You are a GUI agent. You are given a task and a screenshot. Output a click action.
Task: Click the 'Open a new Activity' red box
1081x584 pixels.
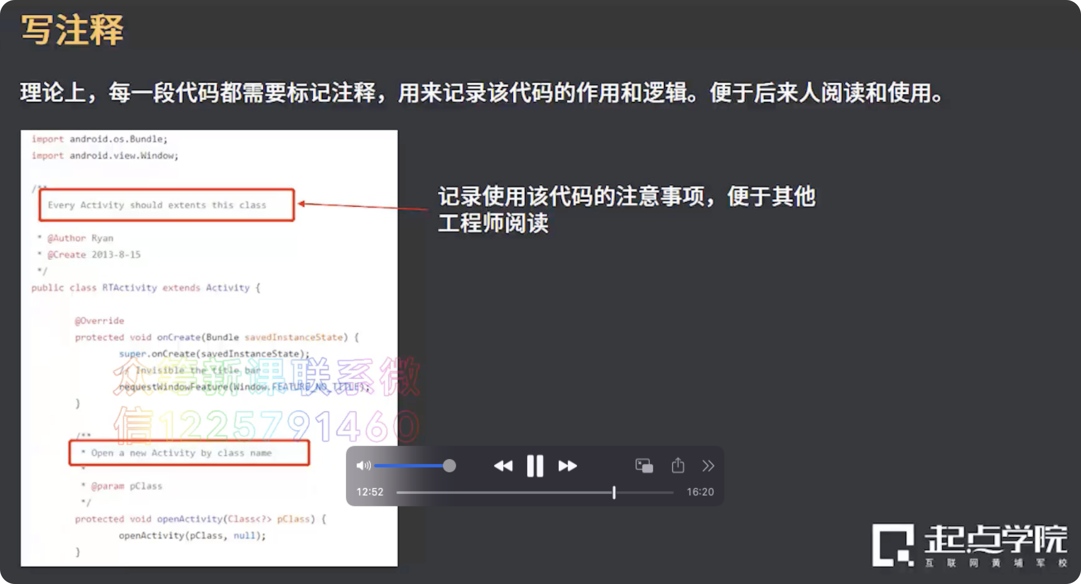coord(189,453)
